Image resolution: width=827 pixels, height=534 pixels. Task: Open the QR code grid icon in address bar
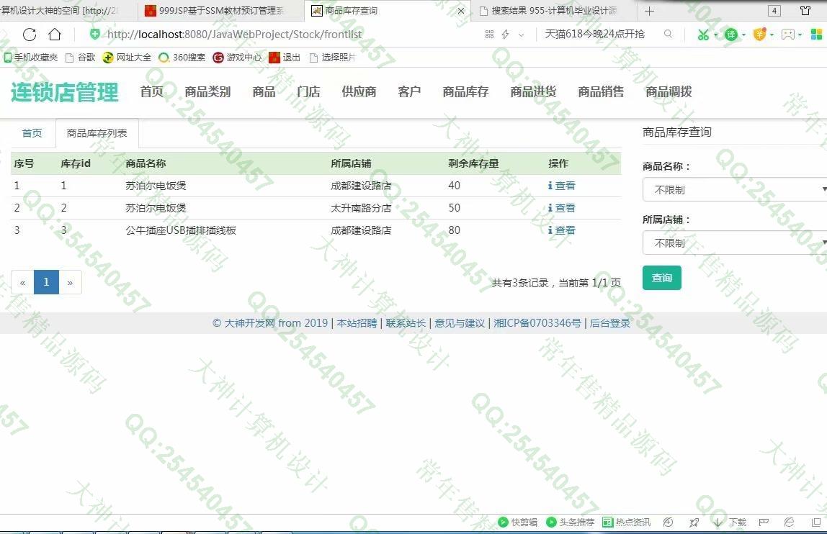pyautogui.click(x=489, y=35)
